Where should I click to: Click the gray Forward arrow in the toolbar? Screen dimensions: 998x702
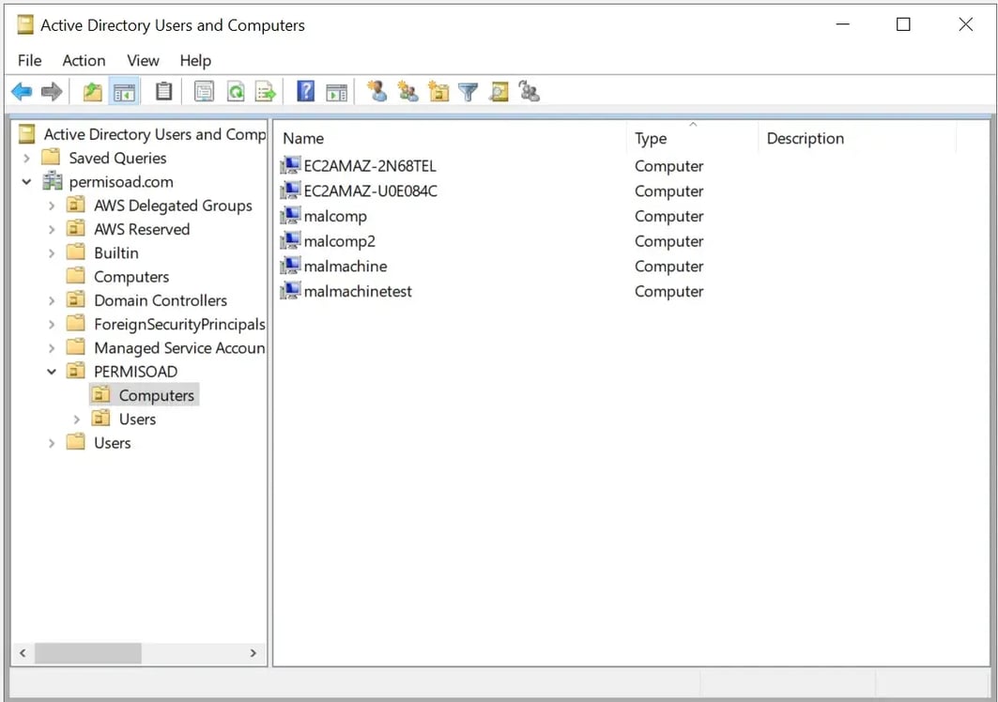pos(52,92)
